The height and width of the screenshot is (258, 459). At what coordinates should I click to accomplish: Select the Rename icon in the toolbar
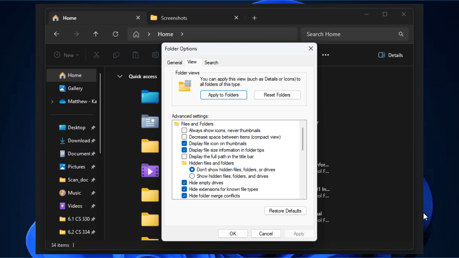pos(155,55)
